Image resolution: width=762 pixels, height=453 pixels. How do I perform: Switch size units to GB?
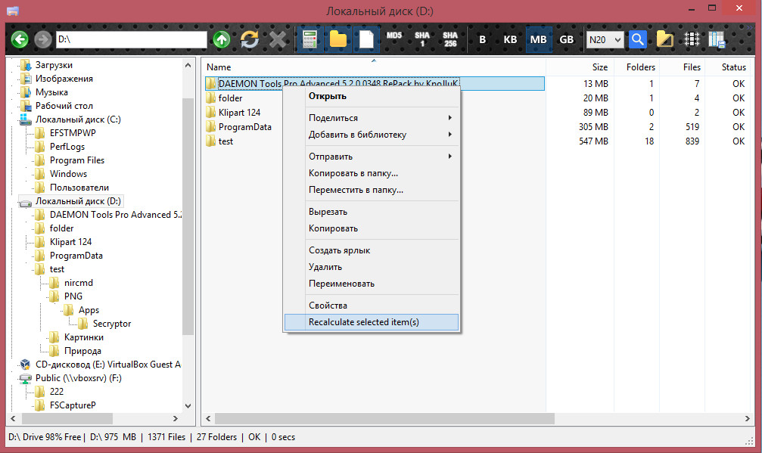[x=567, y=39]
